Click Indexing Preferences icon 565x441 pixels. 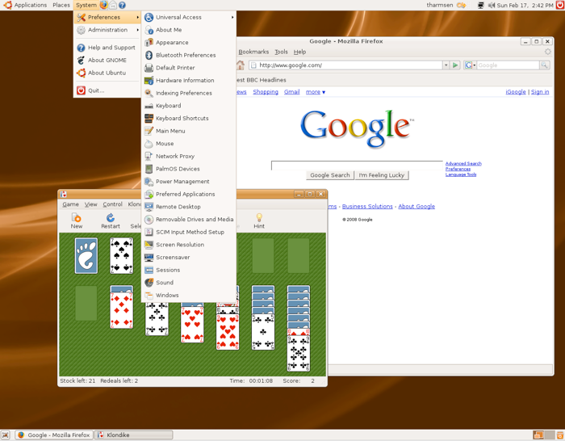point(149,93)
